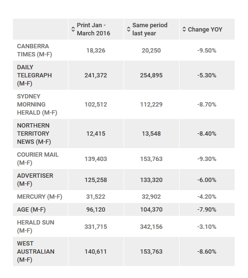Click sort arrows beside Same period last year
Screen dimensions: 248x278
(129, 29)
